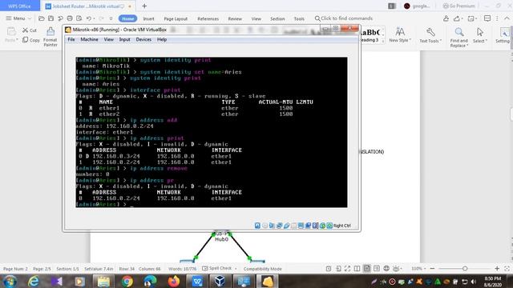Click the WPS comment icon at top right
513x288 pixels.
coord(487,18)
